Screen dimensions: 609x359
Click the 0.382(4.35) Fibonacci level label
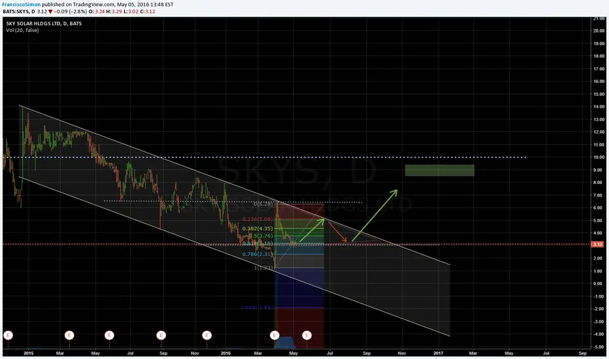(257, 228)
